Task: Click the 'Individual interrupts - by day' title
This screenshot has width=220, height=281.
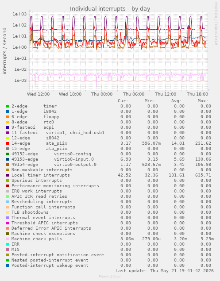Action: pos(110,8)
